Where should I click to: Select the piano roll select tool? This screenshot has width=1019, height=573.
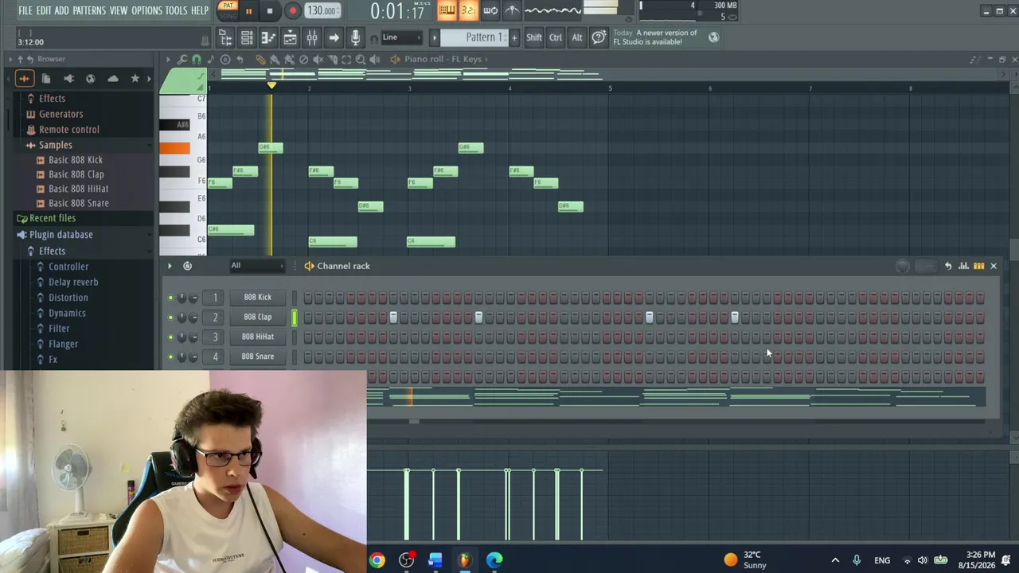coord(346,59)
